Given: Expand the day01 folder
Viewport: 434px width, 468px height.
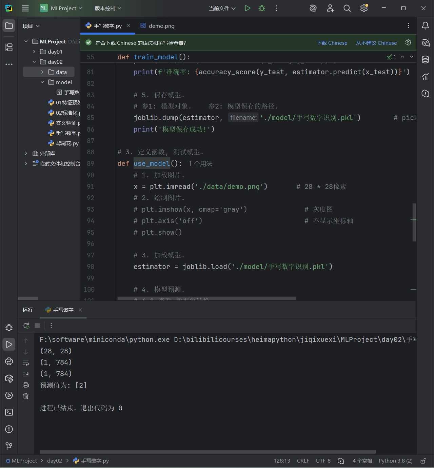Looking at the screenshot, I should pos(34,52).
